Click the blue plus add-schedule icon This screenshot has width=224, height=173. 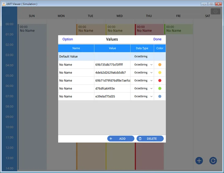coord(199,161)
